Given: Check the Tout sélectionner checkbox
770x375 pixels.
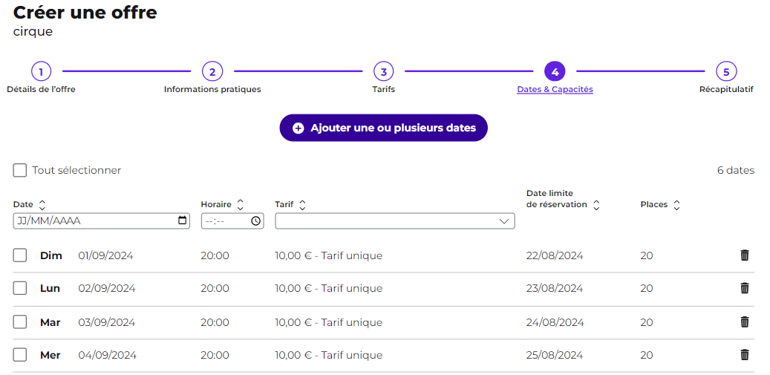Looking at the screenshot, I should pyautogui.click(x=19, y=170).
